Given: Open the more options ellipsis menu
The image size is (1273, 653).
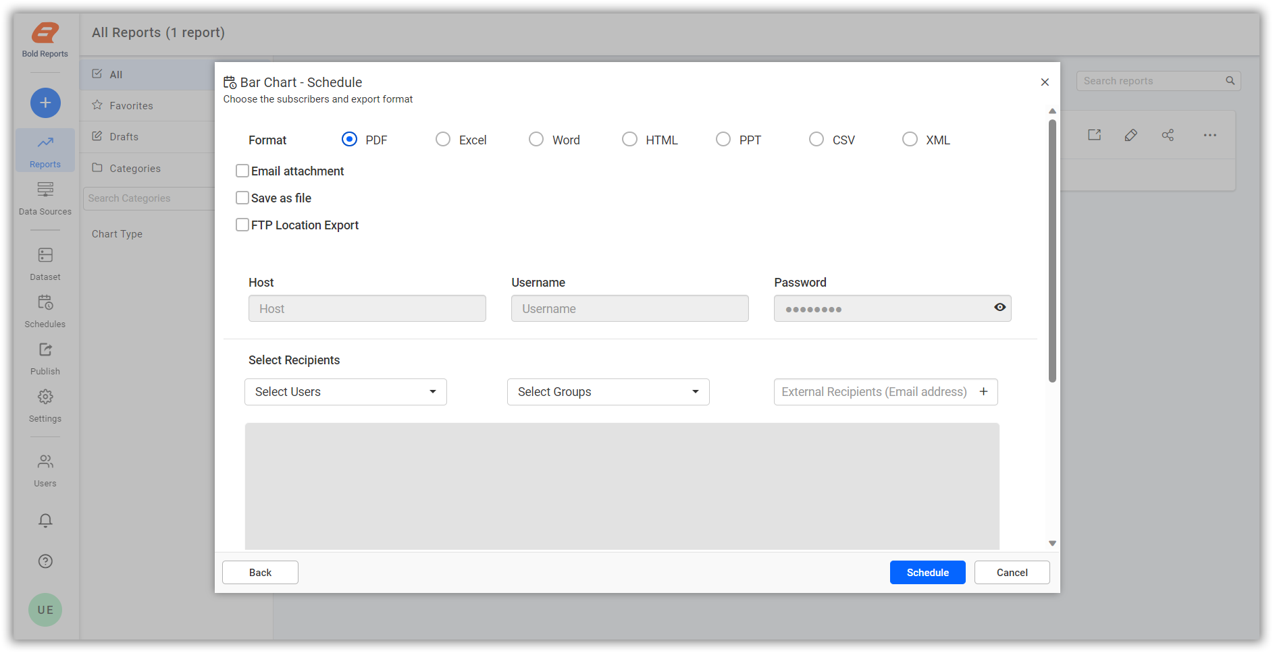Looking at the screenshot, I should [1209, 135].
